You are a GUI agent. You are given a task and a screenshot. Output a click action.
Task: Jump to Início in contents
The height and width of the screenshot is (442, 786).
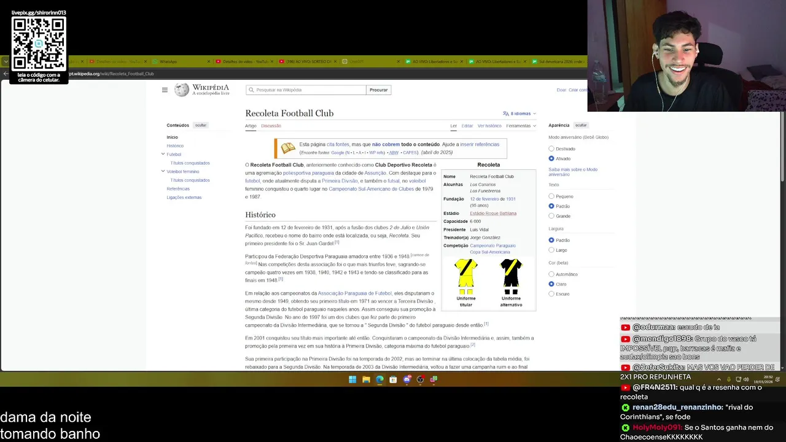coord(172,138)
